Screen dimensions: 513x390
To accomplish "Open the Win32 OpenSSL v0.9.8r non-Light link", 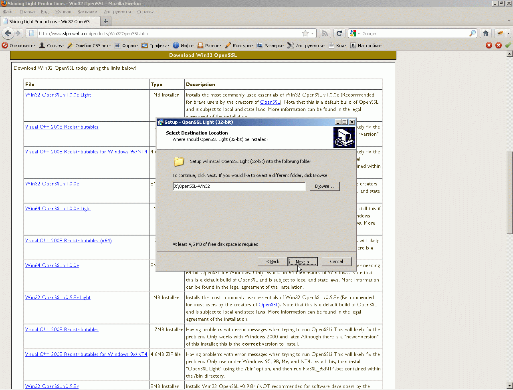I will (x=52, y=386).
